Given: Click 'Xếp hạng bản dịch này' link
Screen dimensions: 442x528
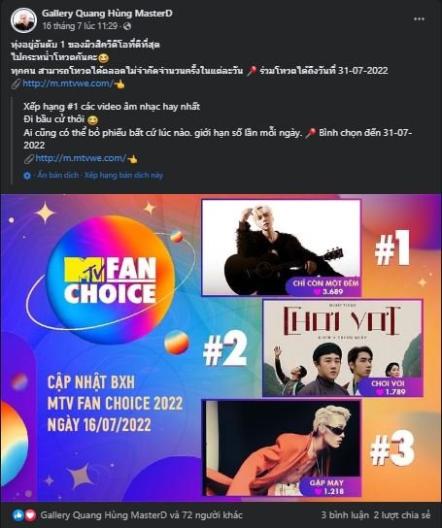Looking at the screenshot, I should click(123, 175).
